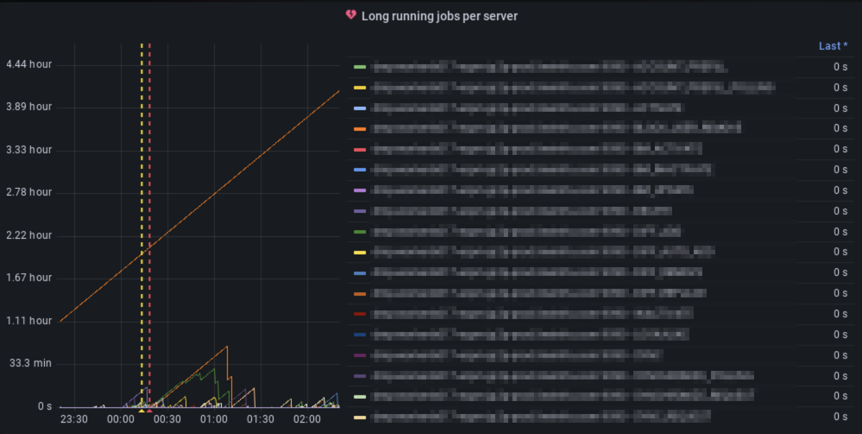Click the small orange peak just after 01:00
This screenshot has height=434, width=862.
227,347
